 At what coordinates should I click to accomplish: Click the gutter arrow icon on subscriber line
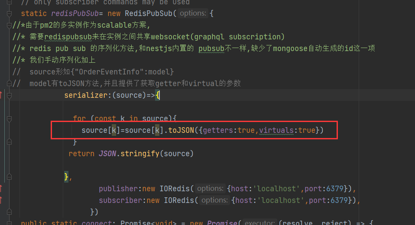pyautogui.click(x=1, y=200)
